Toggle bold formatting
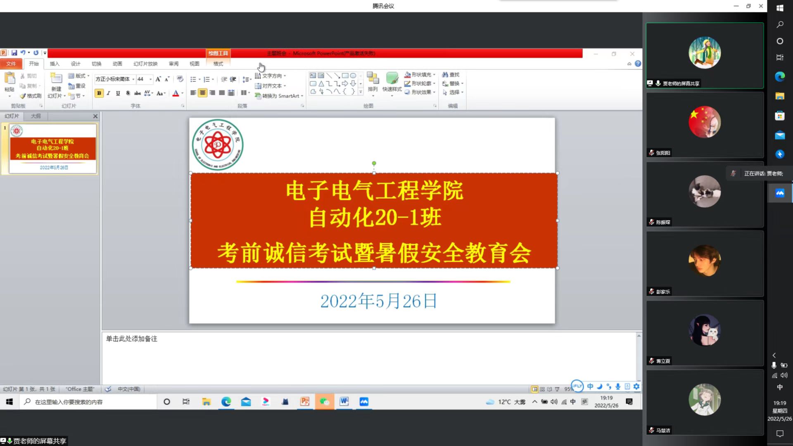793x446 pixels. 99,93
